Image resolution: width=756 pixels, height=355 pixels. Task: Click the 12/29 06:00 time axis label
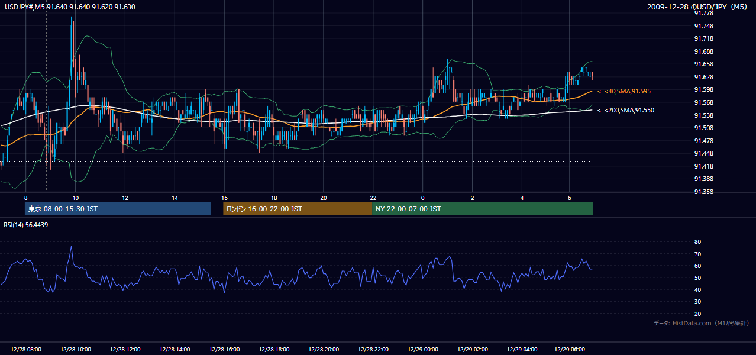click(x=569, y=350)
